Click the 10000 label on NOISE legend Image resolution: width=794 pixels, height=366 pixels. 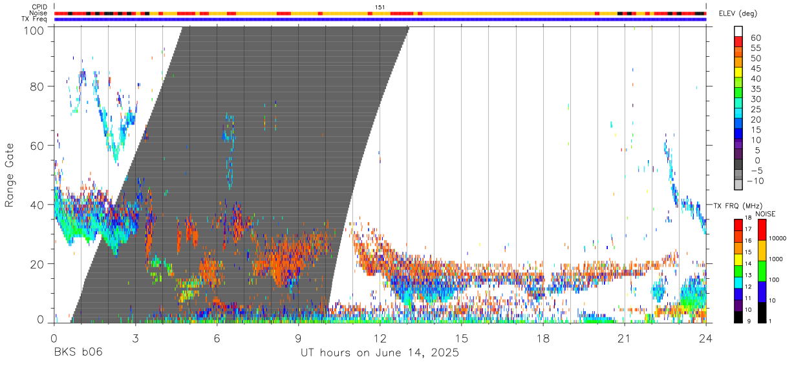(x=778, y=238)
